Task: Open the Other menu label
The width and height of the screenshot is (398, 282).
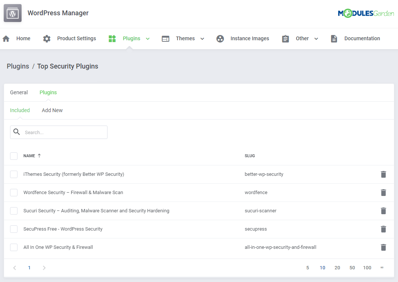Action: [x=302, y=38]
